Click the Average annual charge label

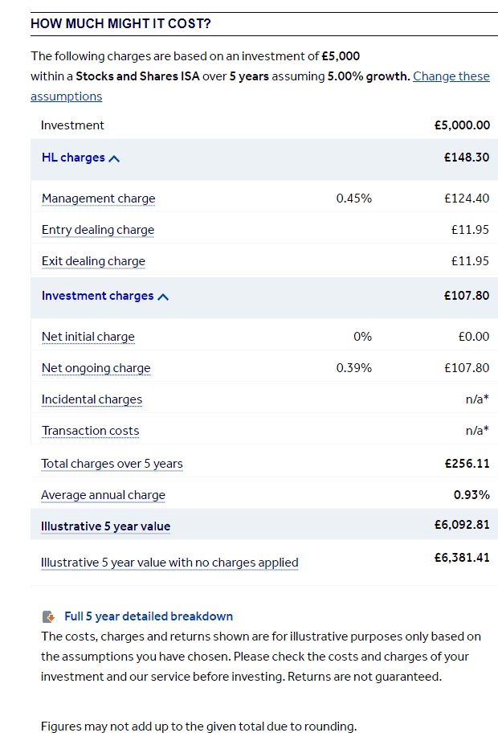[x=103, y=495]
